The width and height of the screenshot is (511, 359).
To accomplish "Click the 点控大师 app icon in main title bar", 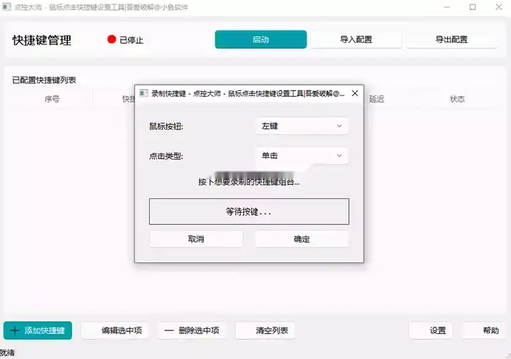I will point(5,7).
